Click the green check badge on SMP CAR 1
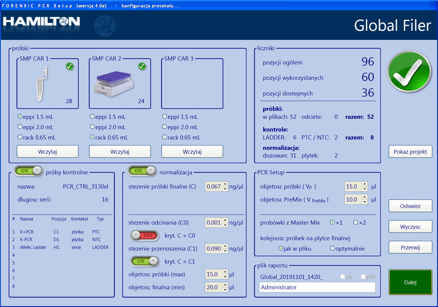The image size is (438, 307). tap(70, 66)
